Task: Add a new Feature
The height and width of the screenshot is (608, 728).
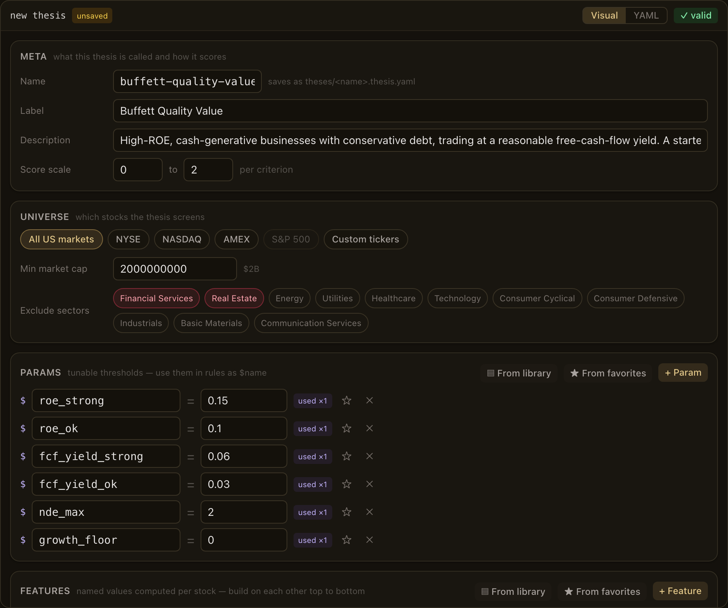Action: [x=680, y=591]
